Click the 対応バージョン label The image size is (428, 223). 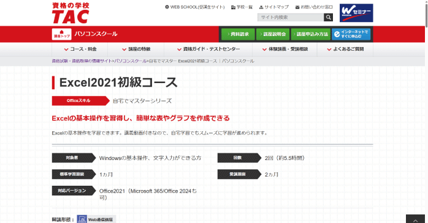(x=74, y=191)
